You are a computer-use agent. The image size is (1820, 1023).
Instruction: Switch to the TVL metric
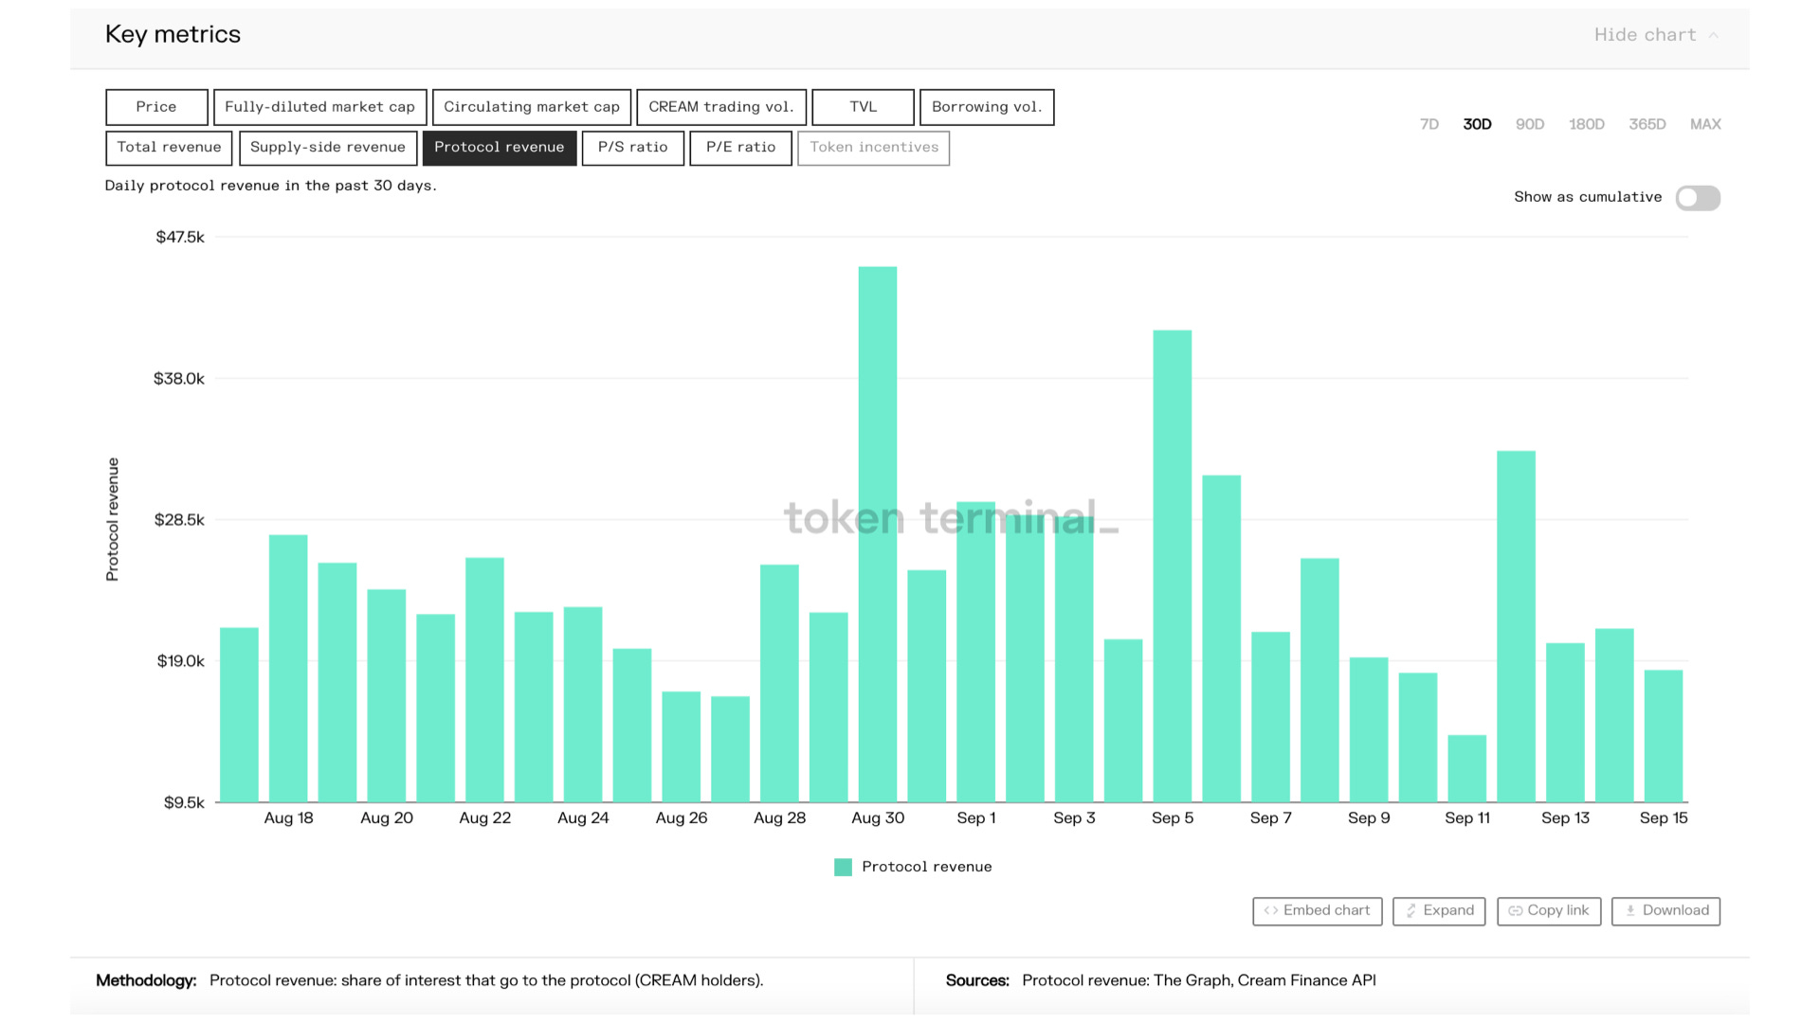(x=863, y=107)
